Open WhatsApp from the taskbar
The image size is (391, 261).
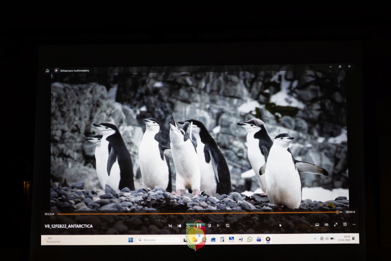point(250,239)
